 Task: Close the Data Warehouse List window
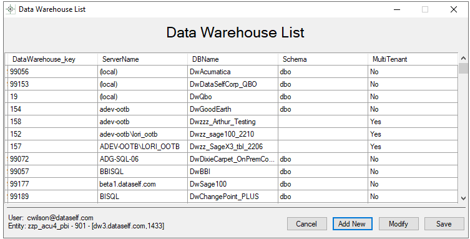[454, 9]
